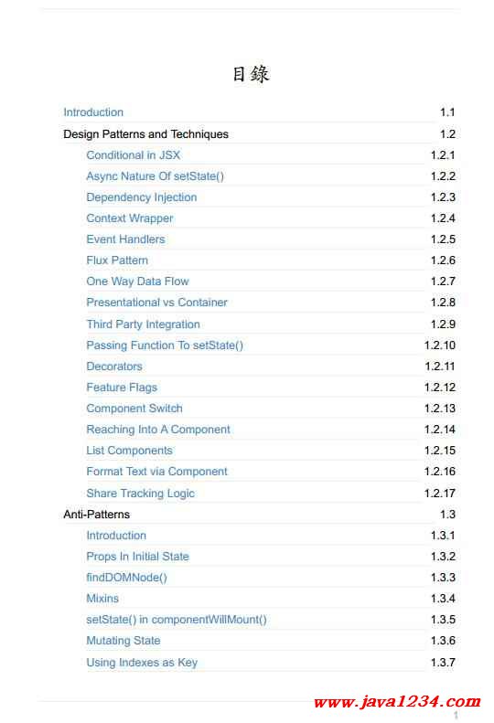Open the Decorators link
This screenshot has height=723, width=494.
[x=114, y=367]
